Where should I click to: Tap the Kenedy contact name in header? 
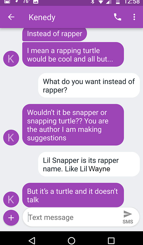[x=42, y=17]
